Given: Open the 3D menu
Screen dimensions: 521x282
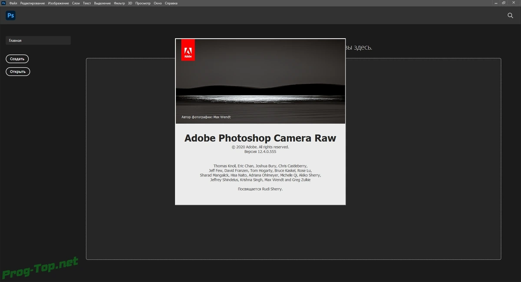Looking at the screenshot, I should (130, 3).
